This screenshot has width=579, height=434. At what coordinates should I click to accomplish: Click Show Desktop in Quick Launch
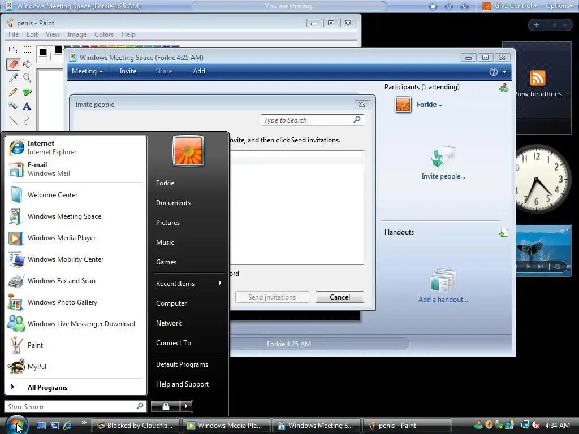tap(41, 426)
